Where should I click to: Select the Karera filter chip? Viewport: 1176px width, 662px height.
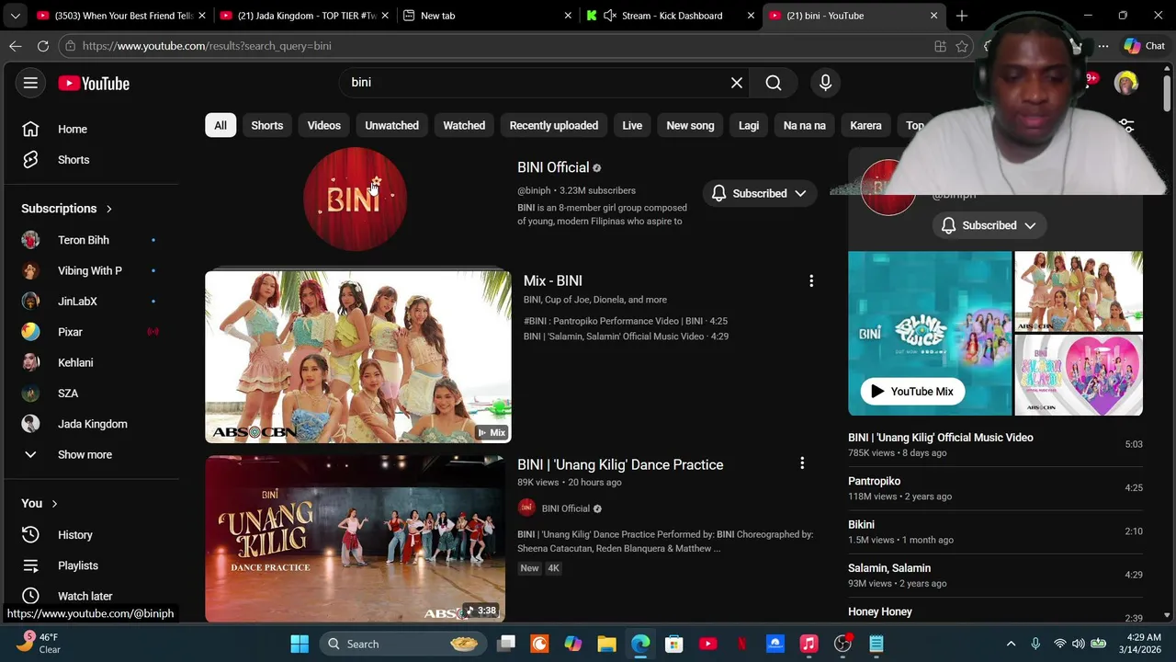click(x=865, y=125)
